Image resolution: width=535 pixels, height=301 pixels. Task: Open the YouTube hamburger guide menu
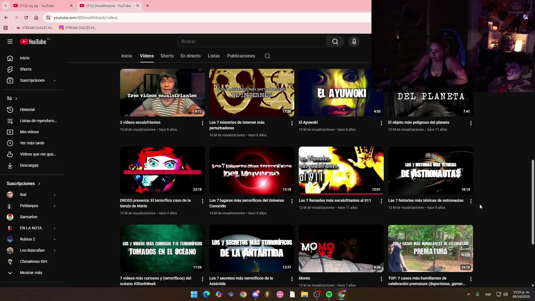point(10,41)
